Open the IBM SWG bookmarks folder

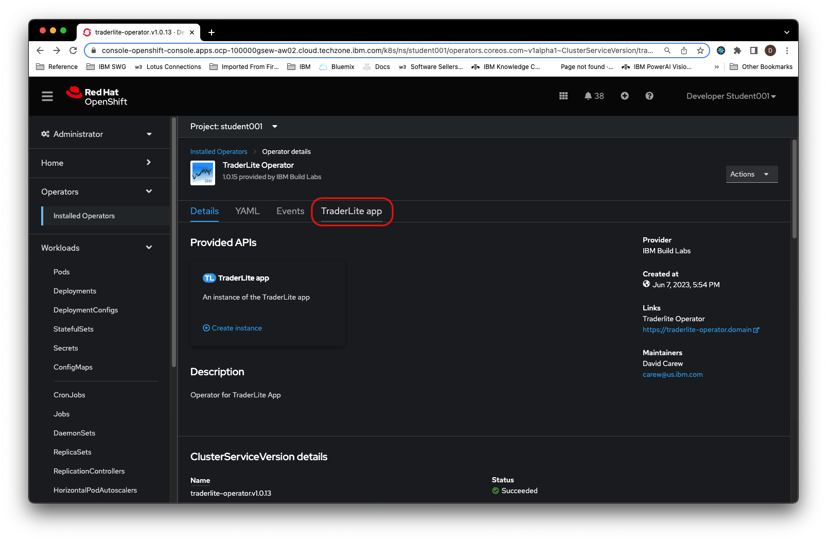coord(107,67)
